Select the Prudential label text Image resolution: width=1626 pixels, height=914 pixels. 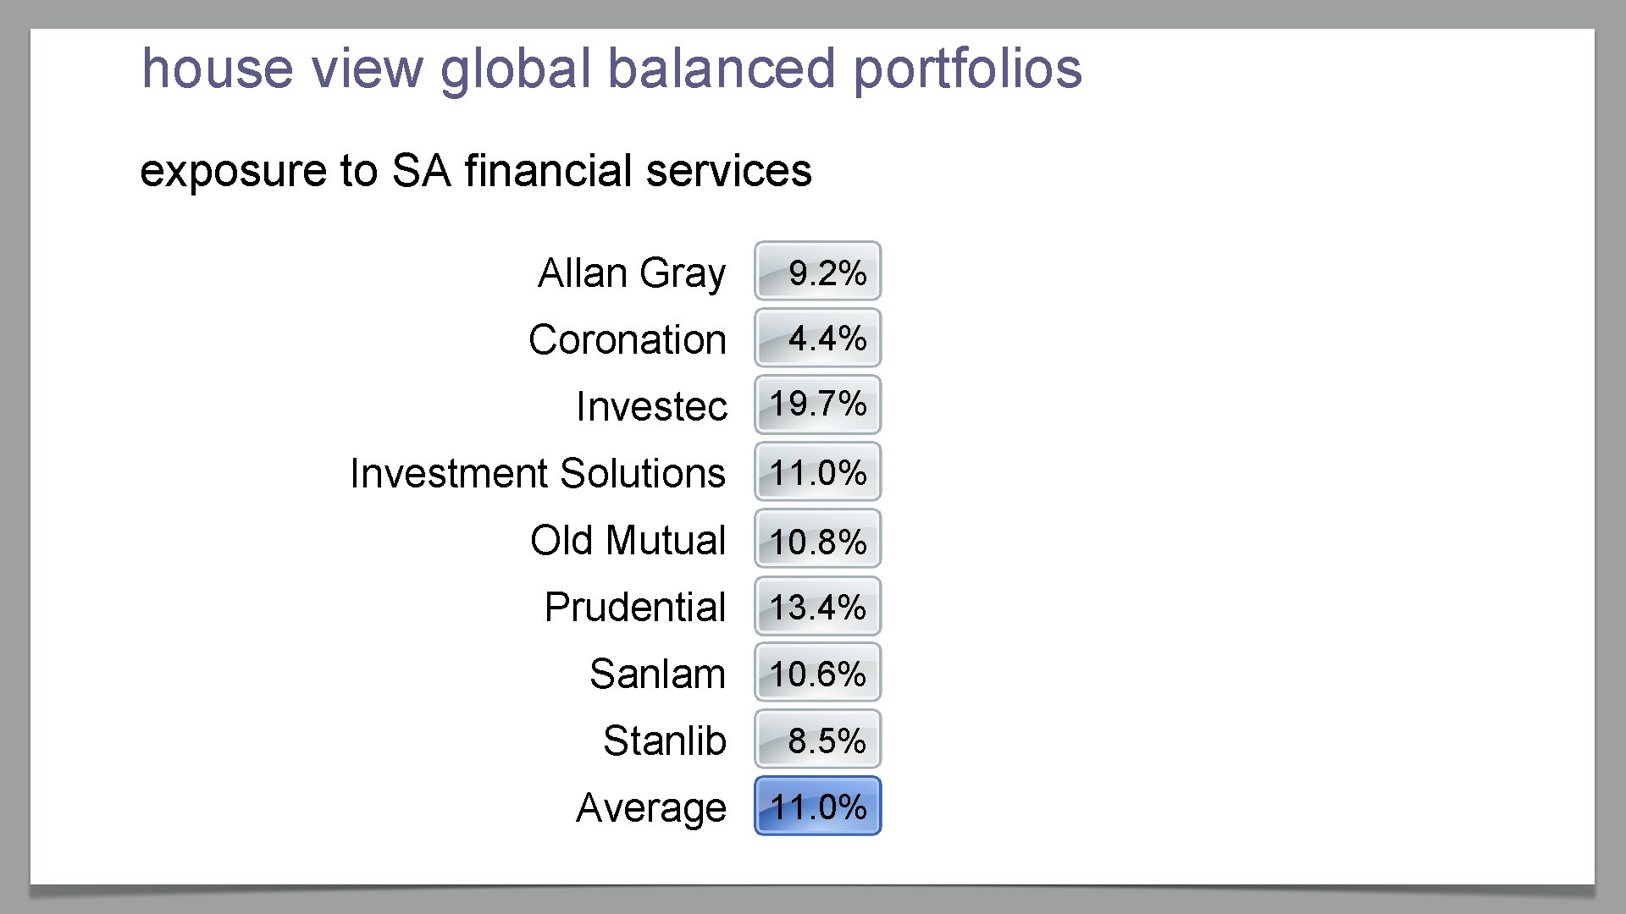(x=635, y=607)
